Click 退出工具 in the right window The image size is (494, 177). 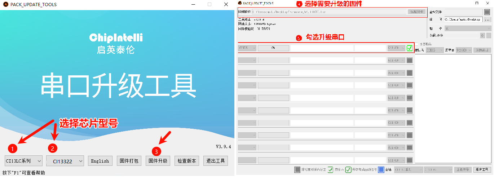click(x=482, y=169)
